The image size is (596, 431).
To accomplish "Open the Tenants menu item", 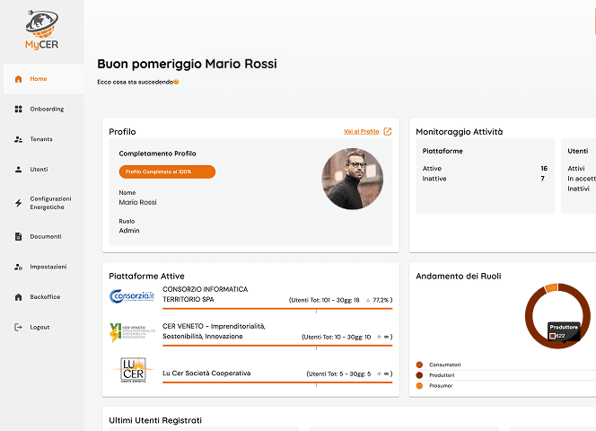I will click(41, 139).
